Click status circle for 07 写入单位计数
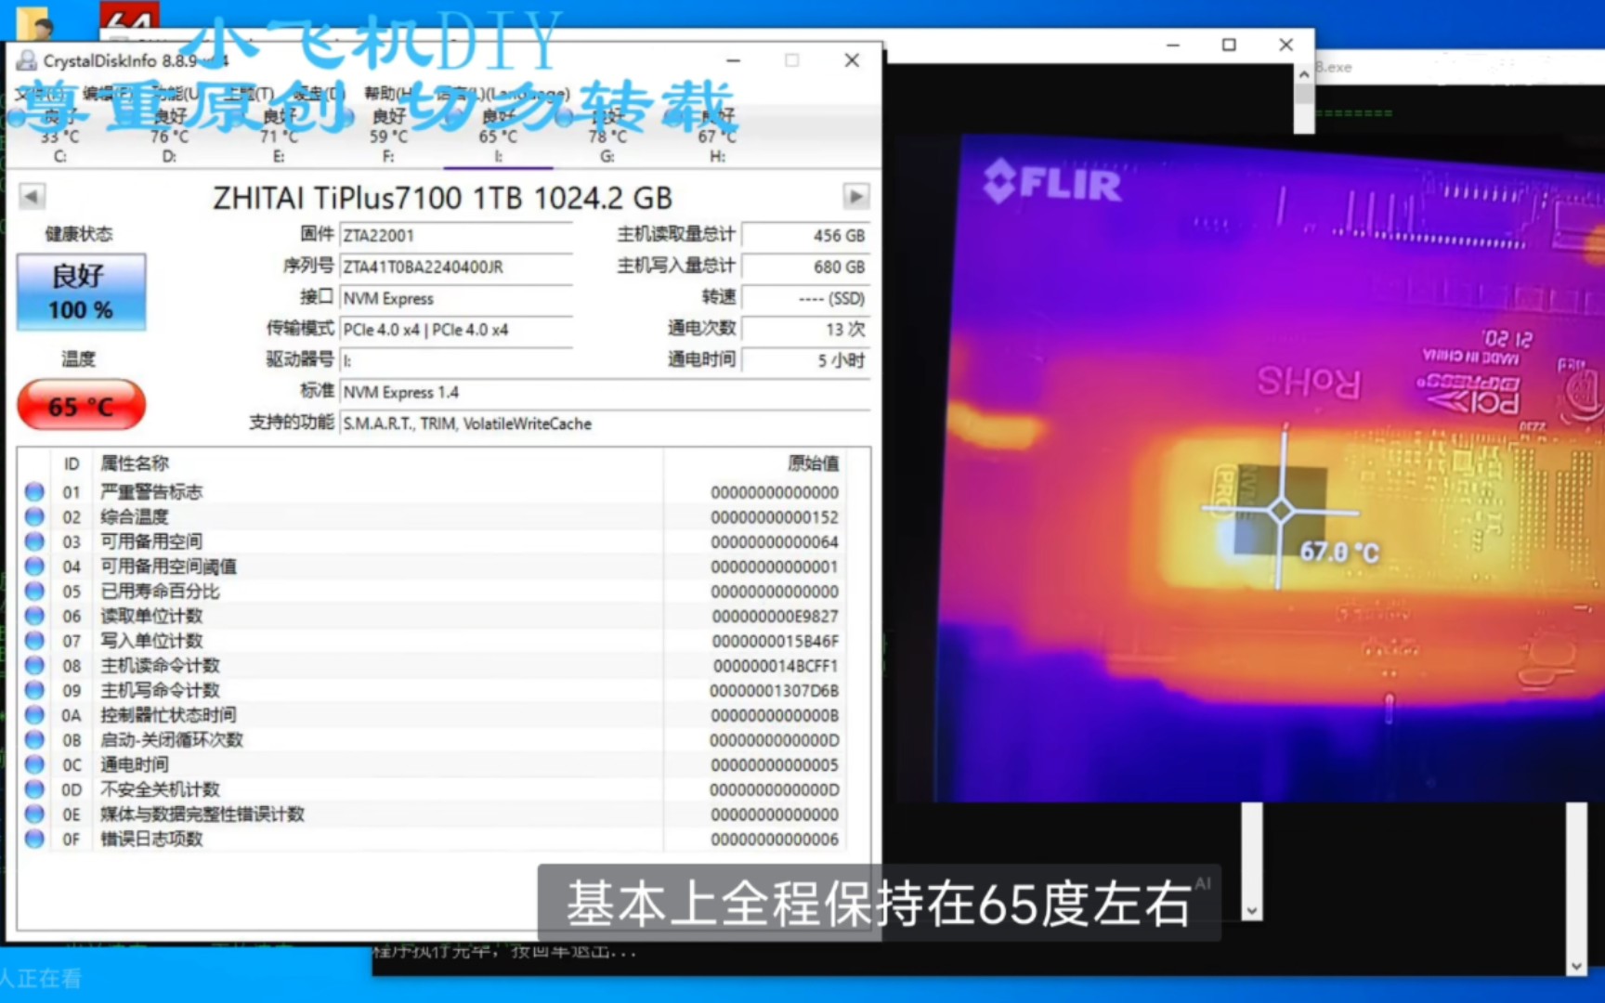 pyautogui.click(x=34, y=640)
